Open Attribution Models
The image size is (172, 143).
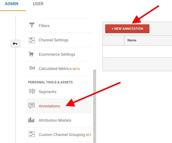[x=55, y=120]
